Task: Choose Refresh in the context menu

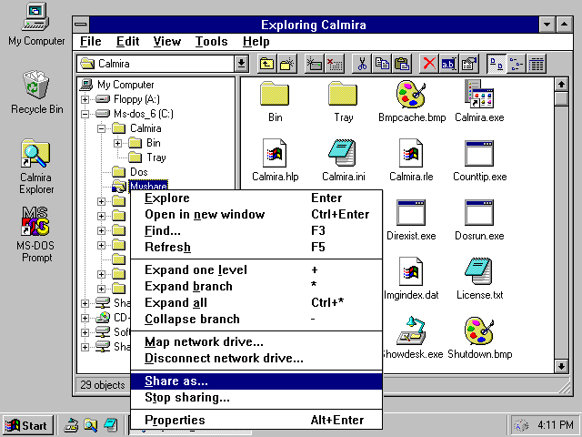Action: [256, 247]
